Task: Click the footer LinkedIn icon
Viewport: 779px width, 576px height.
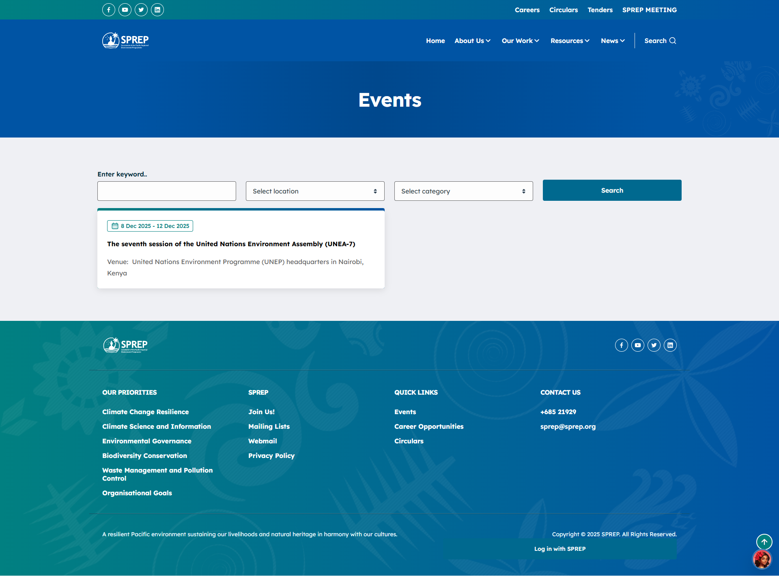Action: pos(670,345)
